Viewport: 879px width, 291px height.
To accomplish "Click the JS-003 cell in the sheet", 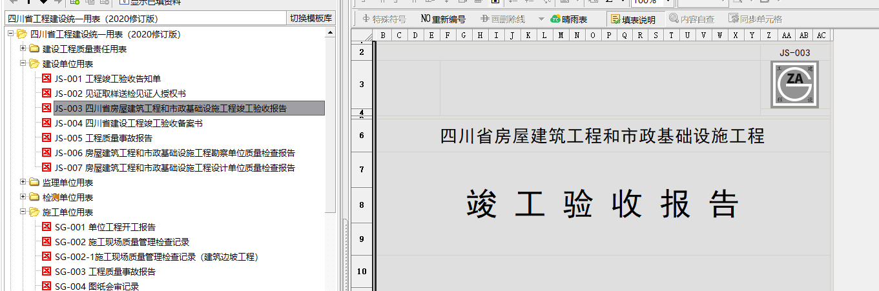I will pos(794,53).
